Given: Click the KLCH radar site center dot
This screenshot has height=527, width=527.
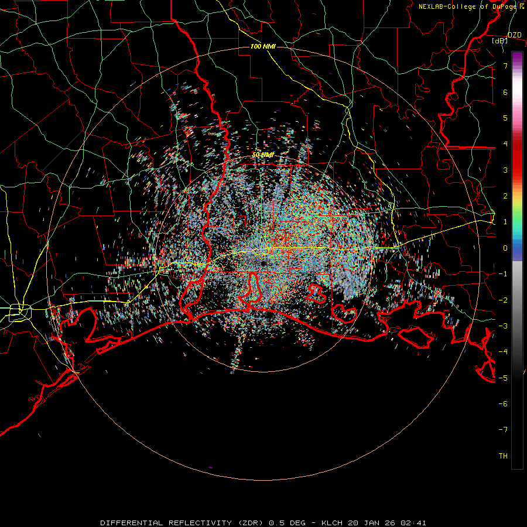Looking at the screenshot, I should 263,263.
